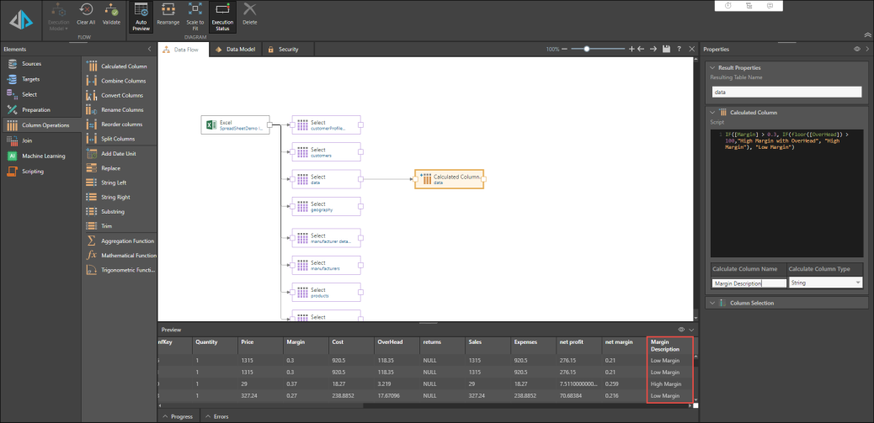Open the Calculate Column Type dropdown
The width and height of the screenshot is (874, 423).
click(x=825, y=283)
